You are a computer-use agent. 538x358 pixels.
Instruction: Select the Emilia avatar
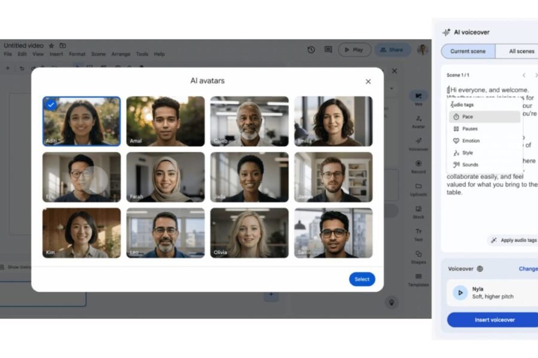point(333,121)
